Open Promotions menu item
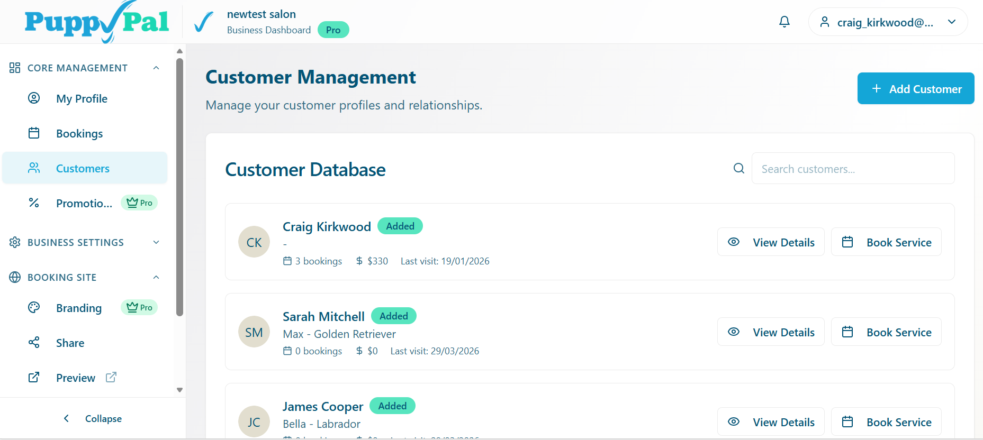The height and width of the screenshot is (440, 983). [x=85, y=203]
